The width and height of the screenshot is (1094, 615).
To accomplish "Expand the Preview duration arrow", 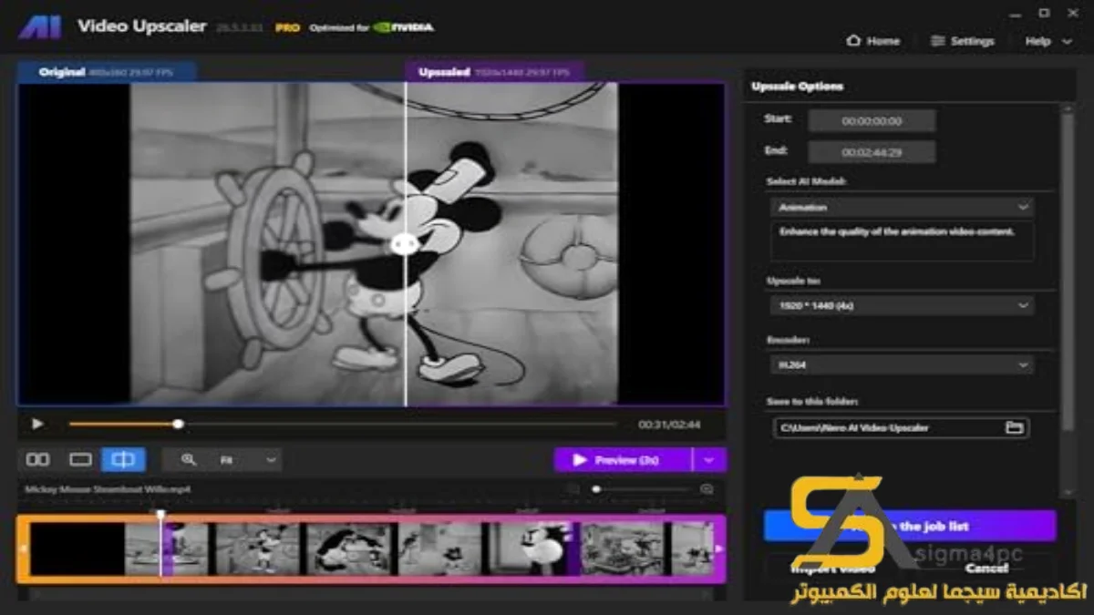I will pyautogui.click(x=709, y=460).
